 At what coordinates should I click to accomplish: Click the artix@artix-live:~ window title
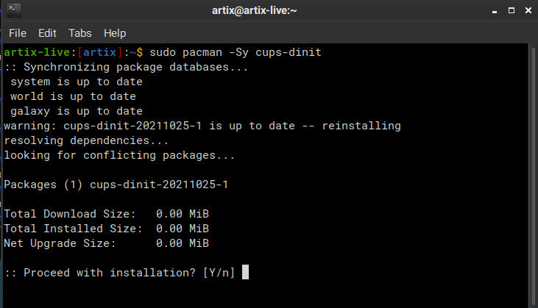point(269,11)
